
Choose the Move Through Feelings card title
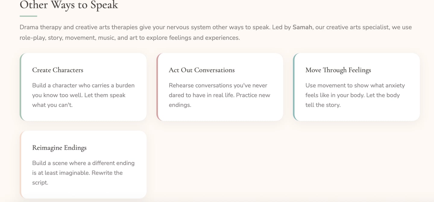point(338,70)
